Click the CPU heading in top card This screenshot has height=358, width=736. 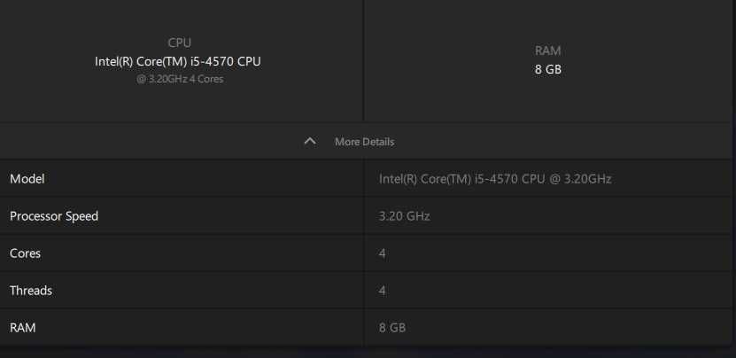[x=179, y=43]
